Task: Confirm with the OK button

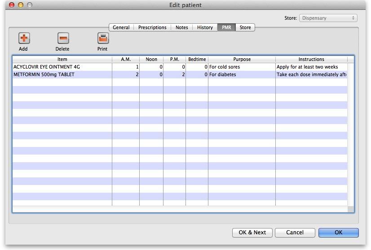Action: [x=338, y=233]
